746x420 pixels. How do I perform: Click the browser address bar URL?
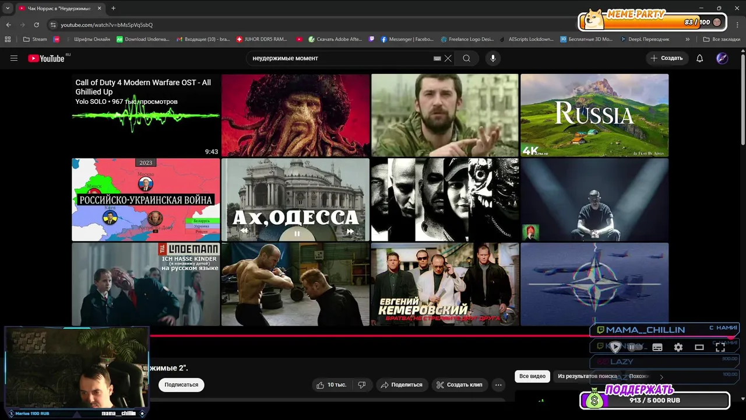point(107,25)
